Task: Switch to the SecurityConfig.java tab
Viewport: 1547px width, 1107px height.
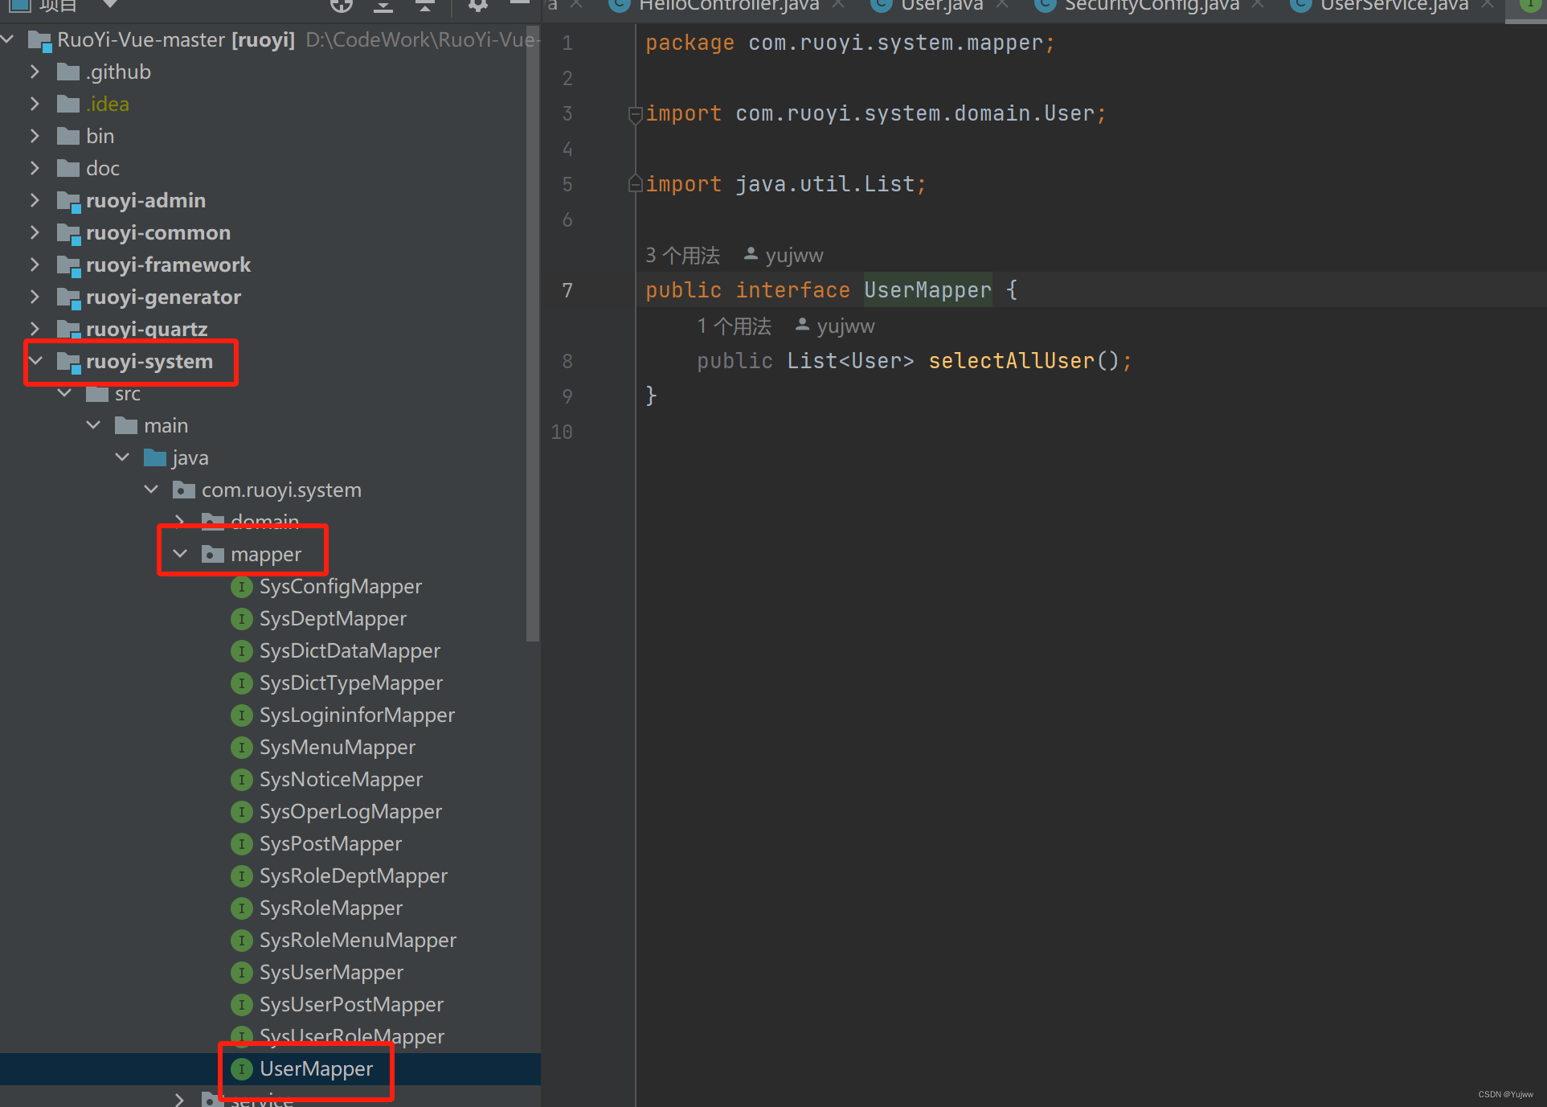Action: pos(1151,6)
